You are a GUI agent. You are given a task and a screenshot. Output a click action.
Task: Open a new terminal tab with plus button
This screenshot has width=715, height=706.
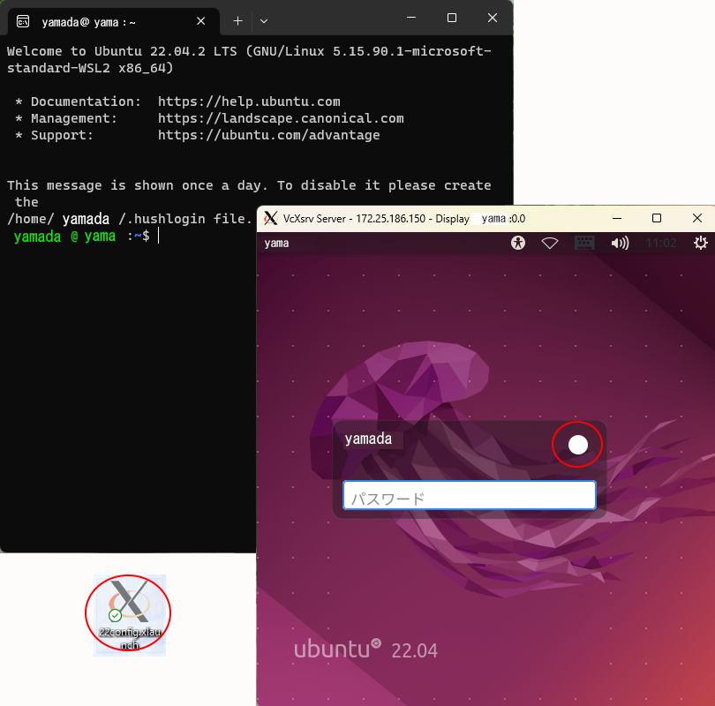237,21
